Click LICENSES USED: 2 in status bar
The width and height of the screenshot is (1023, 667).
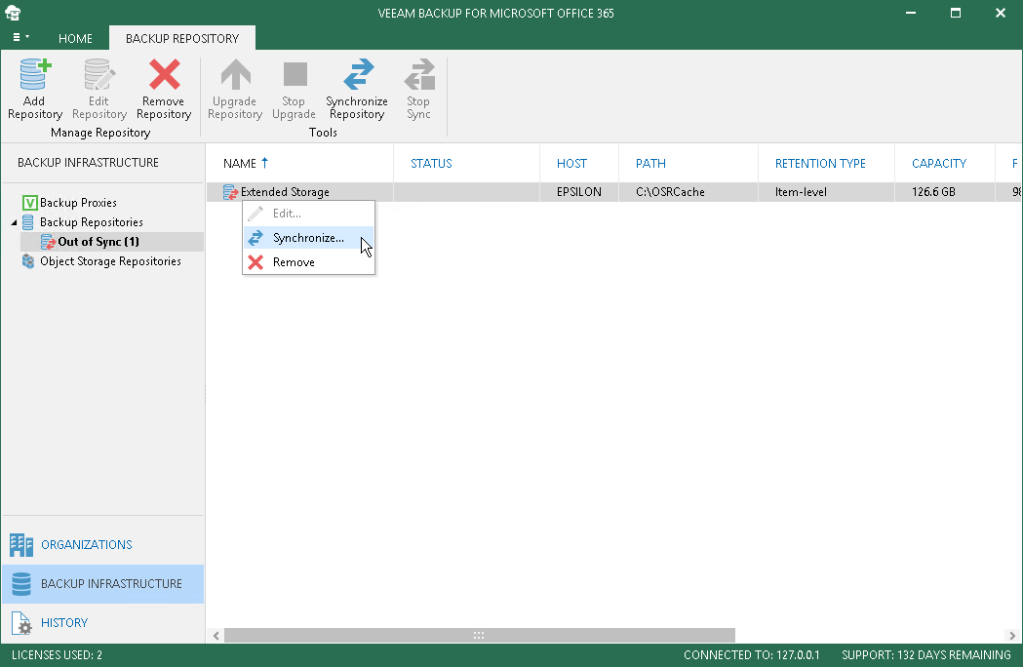pos(57,655)
